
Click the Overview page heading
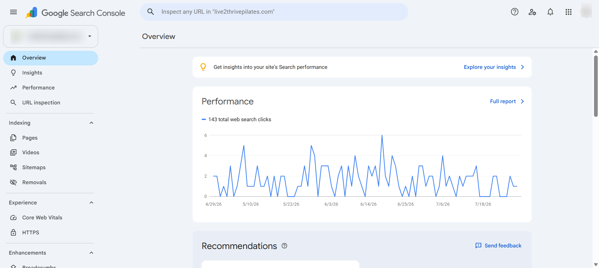click(x=159, y=36)
